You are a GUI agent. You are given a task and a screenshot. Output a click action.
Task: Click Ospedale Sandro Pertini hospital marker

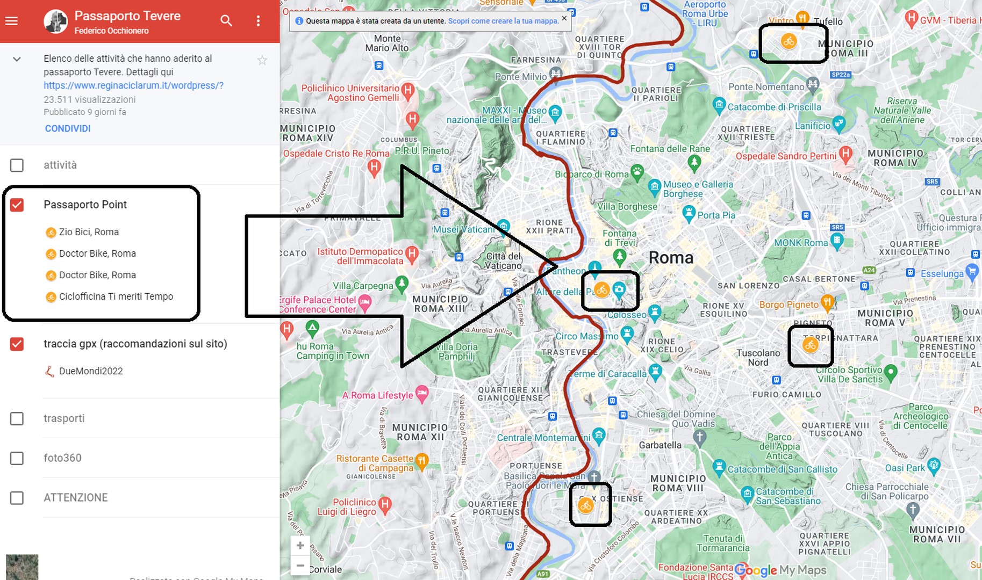pos(846,155)
